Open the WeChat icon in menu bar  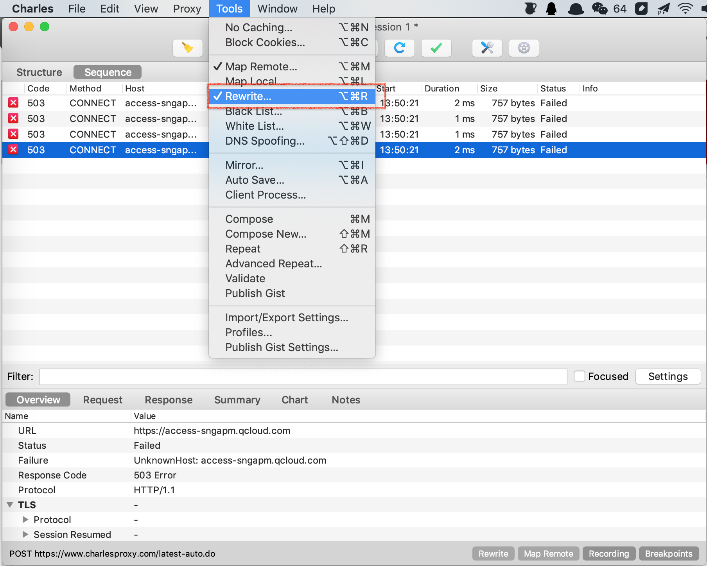pyautogui.click(x=599, y=9)
